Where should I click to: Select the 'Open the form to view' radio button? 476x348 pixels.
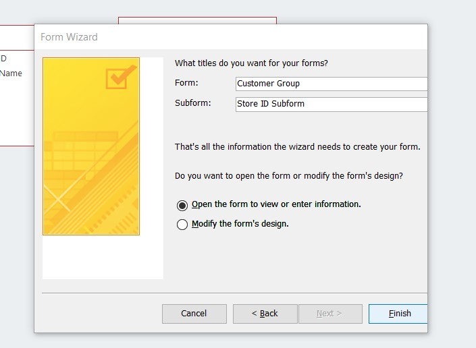[182, 205]
